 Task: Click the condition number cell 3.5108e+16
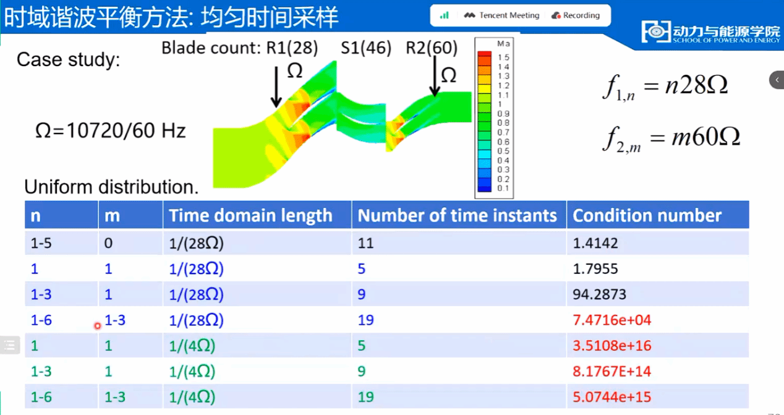pos(612,345)
